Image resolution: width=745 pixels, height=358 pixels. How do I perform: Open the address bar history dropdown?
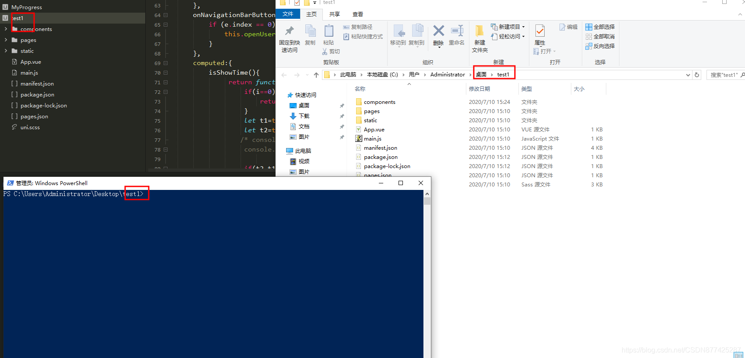click(x=688, y=75)
